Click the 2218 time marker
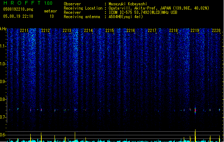 click(x=173, y=31)
